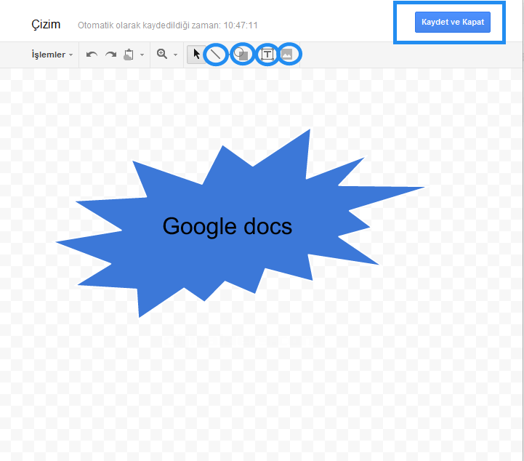
Task: Open the İşlemler menu
Action: pyautogui.click(x=52, y=55)
